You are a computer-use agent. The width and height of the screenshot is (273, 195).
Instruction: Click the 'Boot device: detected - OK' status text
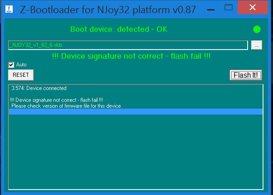(x=119, y=30)
